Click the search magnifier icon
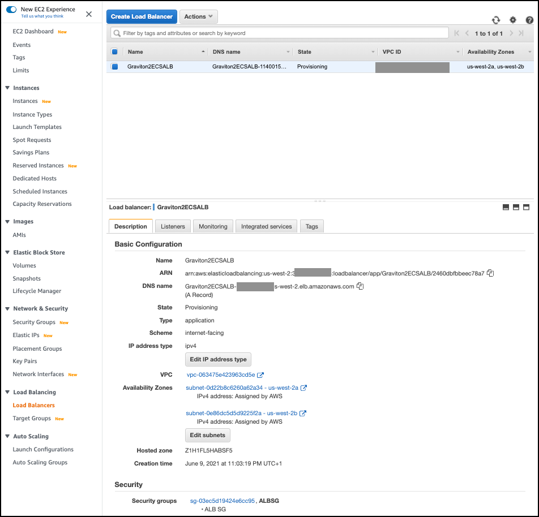Image resolution: width=539 pixels, height=517 pixels. click(117, 33)
